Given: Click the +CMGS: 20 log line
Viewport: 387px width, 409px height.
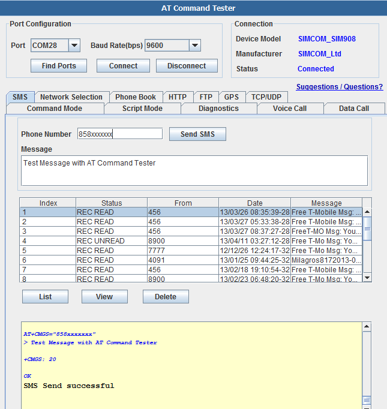Looking at the screenshot, I should 40,359.
